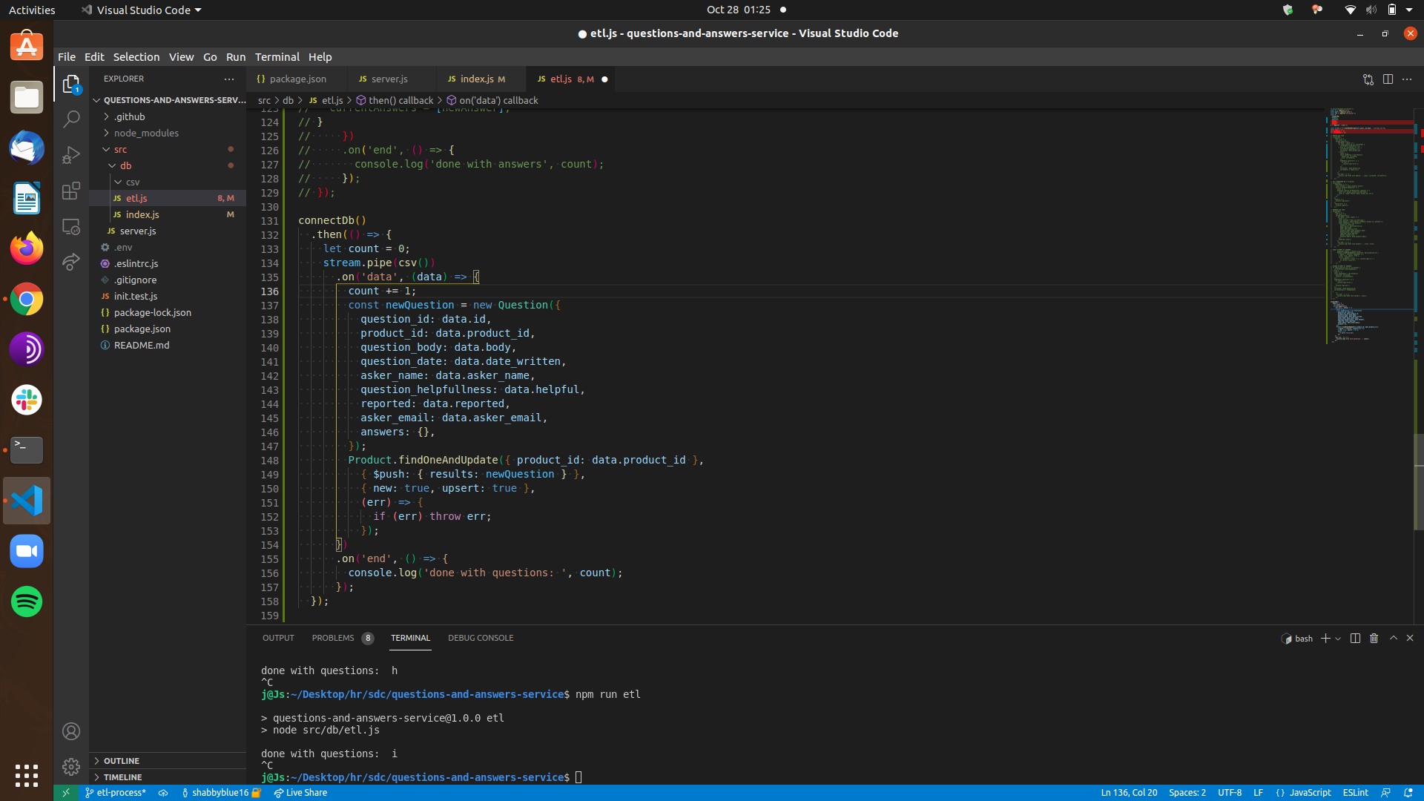The height and width of the screenshot is (801, 1424).
Task: Switch to DEBUG CONSOLE tab
Action: (481, 638)
